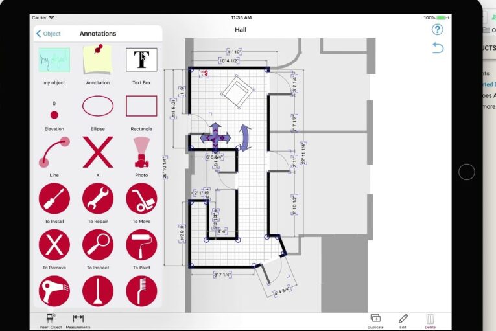Select the To Paint roller icon
Screen dimensions: 496x331
pos(141,245)
